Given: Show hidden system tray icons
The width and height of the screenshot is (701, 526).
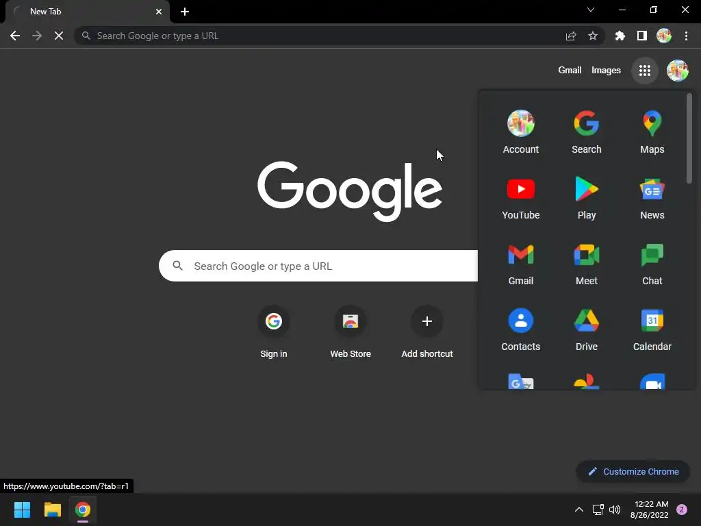Looking at the screenshot, I should pyautogui.click(x=579, y=510).
